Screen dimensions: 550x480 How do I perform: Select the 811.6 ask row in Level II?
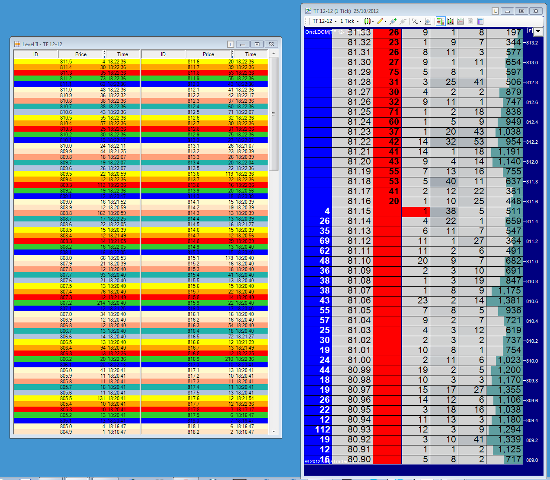pos(205,62)
